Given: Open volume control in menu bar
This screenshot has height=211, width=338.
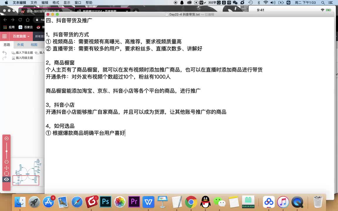Looking at the screenshot, I should (273, 3).
